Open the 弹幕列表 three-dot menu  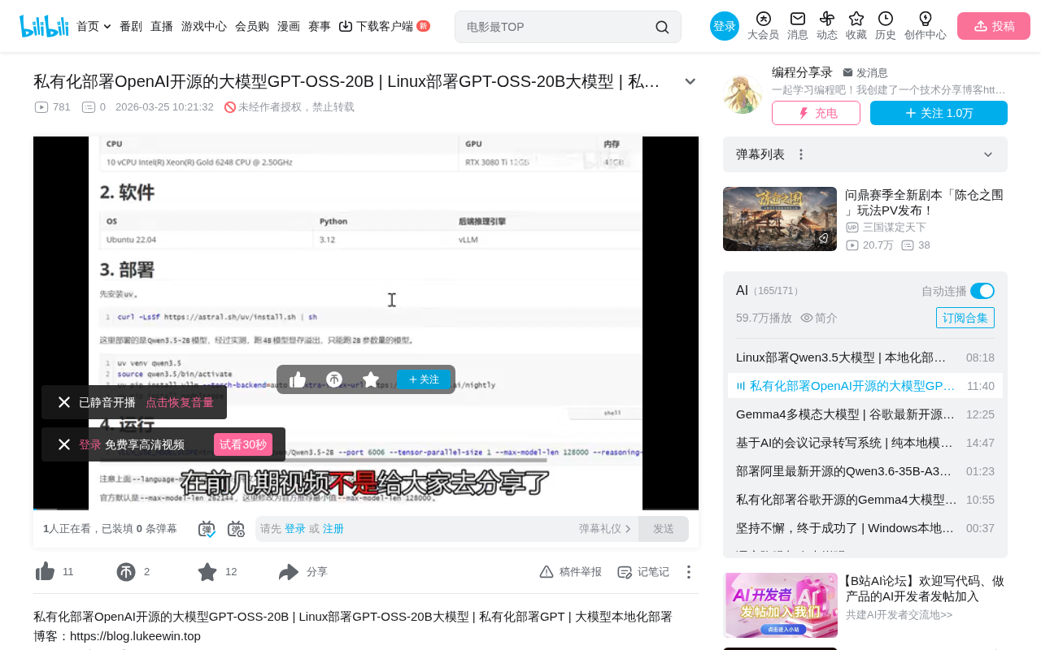click(801, 154)
